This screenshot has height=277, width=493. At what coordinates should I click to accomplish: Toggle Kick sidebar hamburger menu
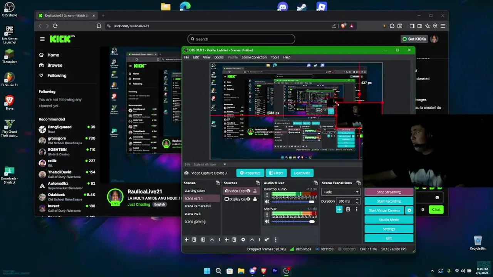[x=42, y=39]
